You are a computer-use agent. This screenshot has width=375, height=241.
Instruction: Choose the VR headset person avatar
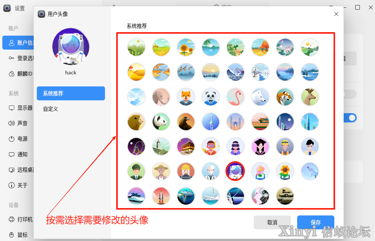point(236,147)
